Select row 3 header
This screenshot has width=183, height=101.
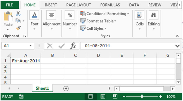[x=5, y=72]
